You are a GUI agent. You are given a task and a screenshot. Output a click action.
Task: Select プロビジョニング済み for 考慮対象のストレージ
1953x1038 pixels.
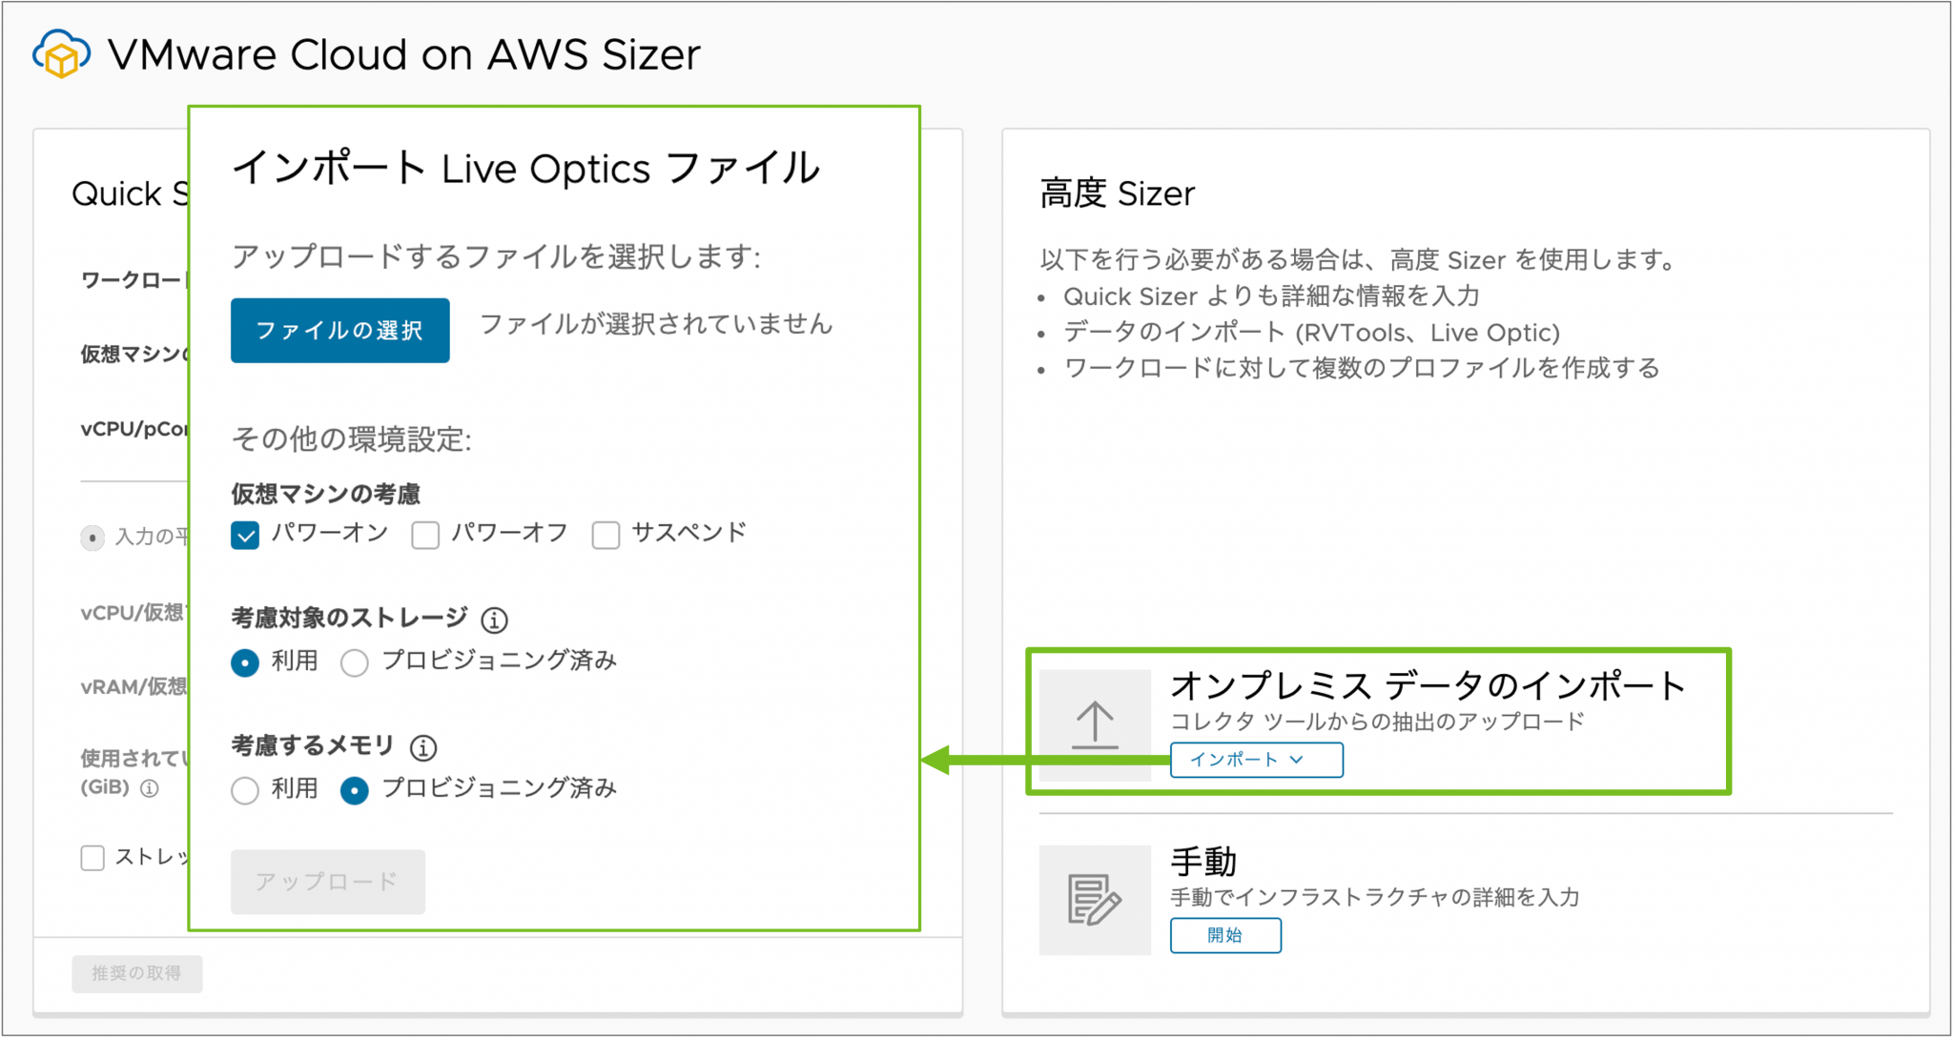coord(354,662)
